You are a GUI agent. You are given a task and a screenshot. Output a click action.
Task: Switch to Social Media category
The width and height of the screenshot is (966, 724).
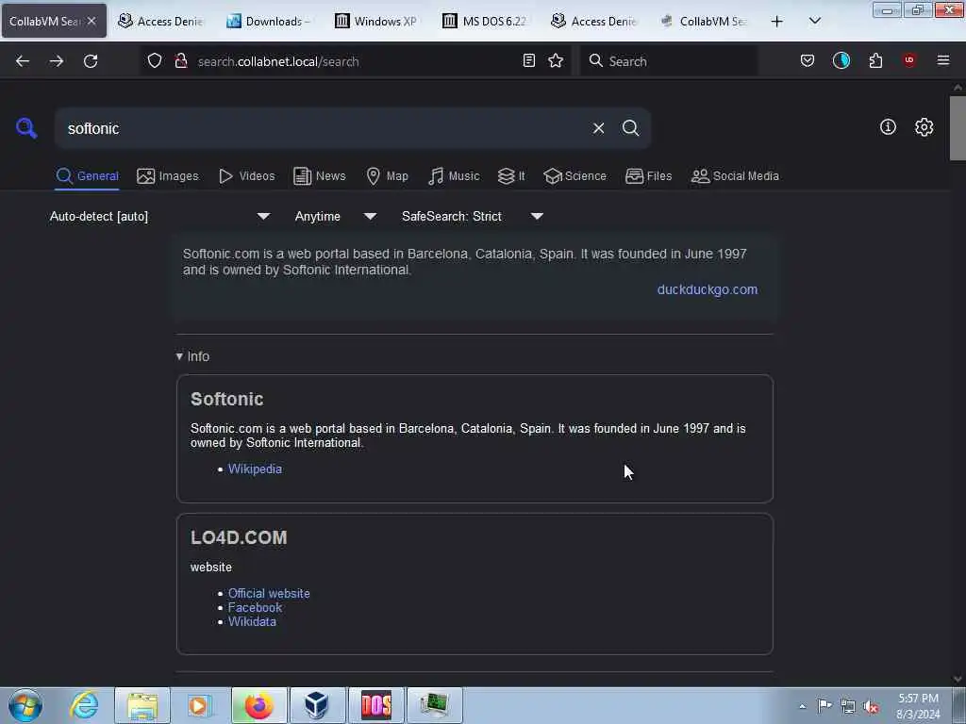point(735,176)
